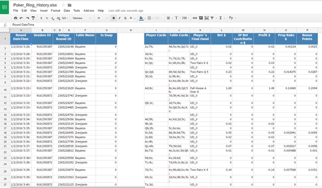Click the format as currency button
The width and height of the screenshot is (322, 188).
point(41,18)
